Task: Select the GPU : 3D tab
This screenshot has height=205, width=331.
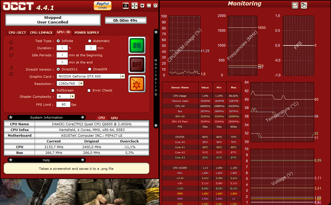Action: tap(64, 32)
